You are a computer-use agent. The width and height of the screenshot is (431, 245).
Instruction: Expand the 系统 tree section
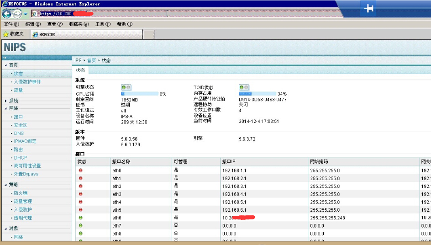pos(6,101)
